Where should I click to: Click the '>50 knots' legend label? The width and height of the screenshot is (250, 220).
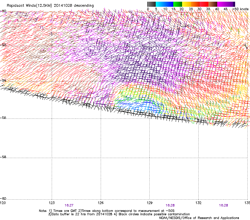(x=240, y=9)
